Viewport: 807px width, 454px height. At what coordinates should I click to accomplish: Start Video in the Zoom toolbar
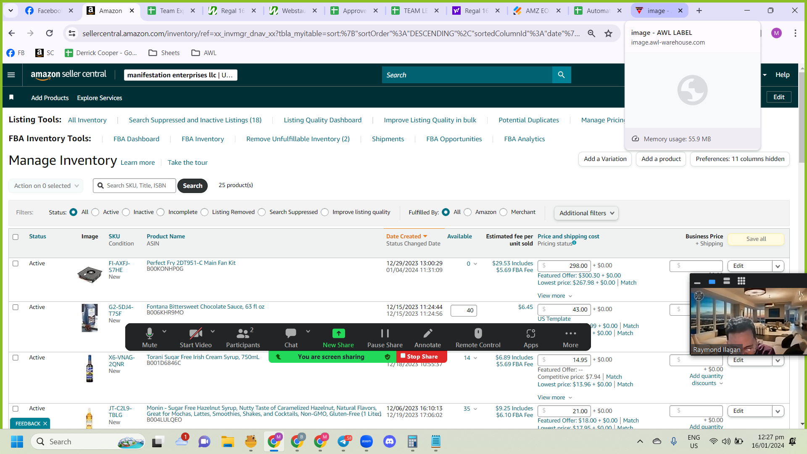click(195, 338)
